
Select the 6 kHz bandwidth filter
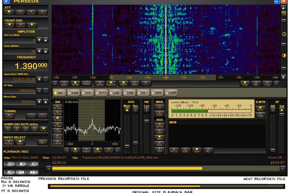[57, 125]
